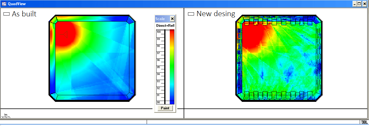
Task: Click the Paint button in Scale panel
Action: (165, 108)
